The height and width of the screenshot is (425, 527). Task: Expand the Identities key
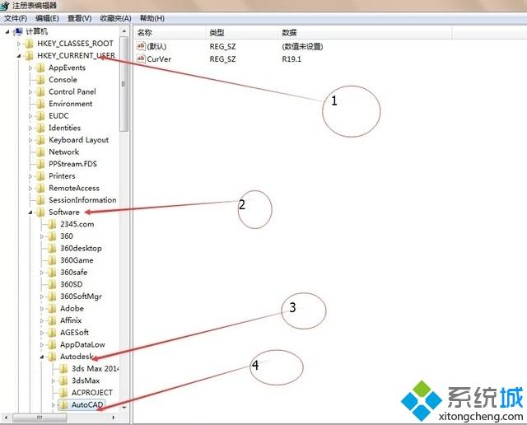click(30, 128)
